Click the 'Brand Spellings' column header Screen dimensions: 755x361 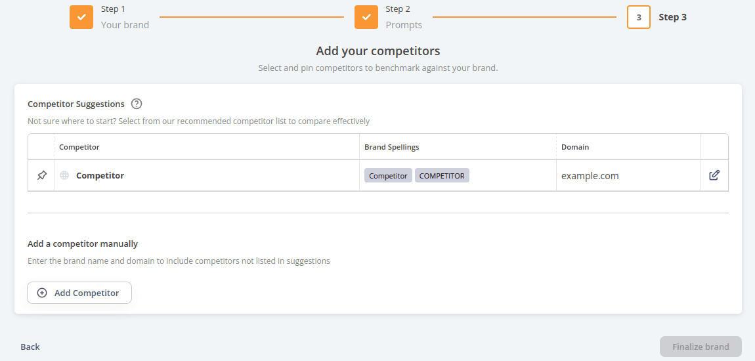pos(392,147)
